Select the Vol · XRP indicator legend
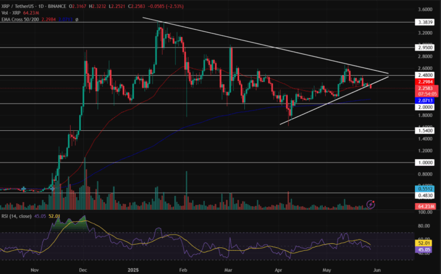 click(x=11, y=13)
